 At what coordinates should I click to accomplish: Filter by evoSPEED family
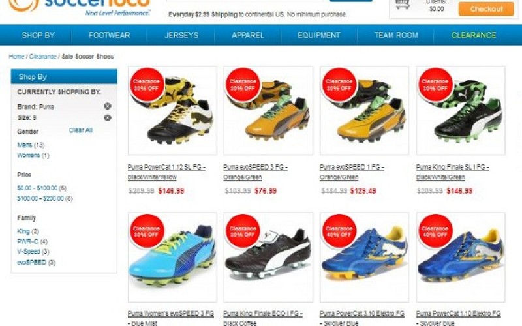pyautogui.click(x=37, y=263)
